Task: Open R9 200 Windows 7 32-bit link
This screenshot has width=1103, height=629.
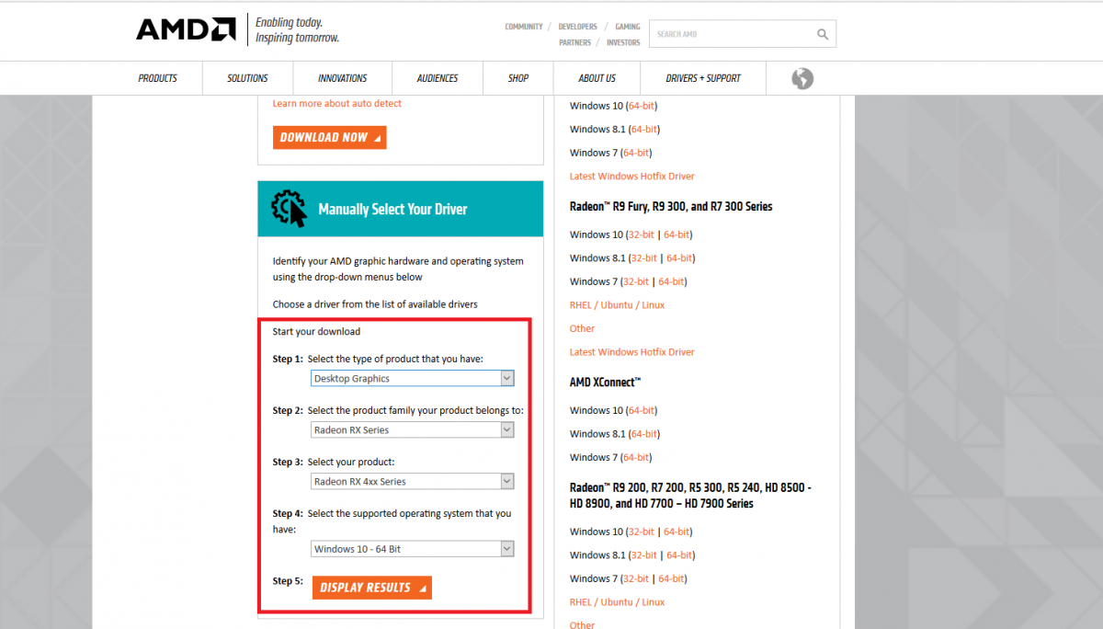Action: [636, 578]
